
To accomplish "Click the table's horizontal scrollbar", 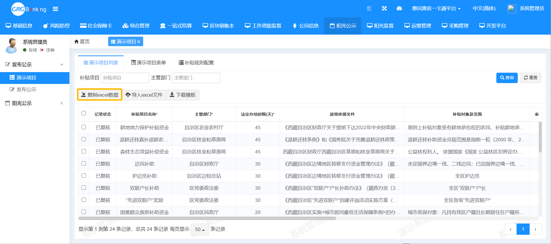I will click(207, 218).
